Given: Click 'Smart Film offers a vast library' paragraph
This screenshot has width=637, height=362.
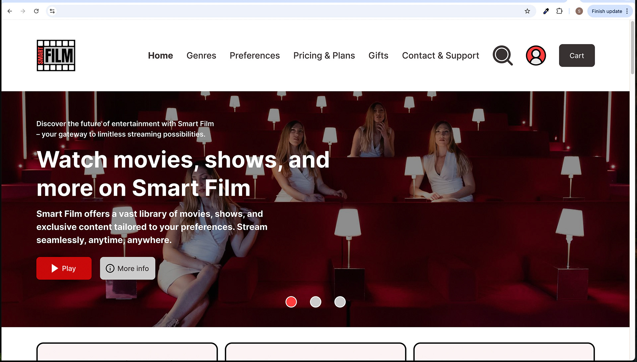Looking at the screenshot, I should [152, 227].
